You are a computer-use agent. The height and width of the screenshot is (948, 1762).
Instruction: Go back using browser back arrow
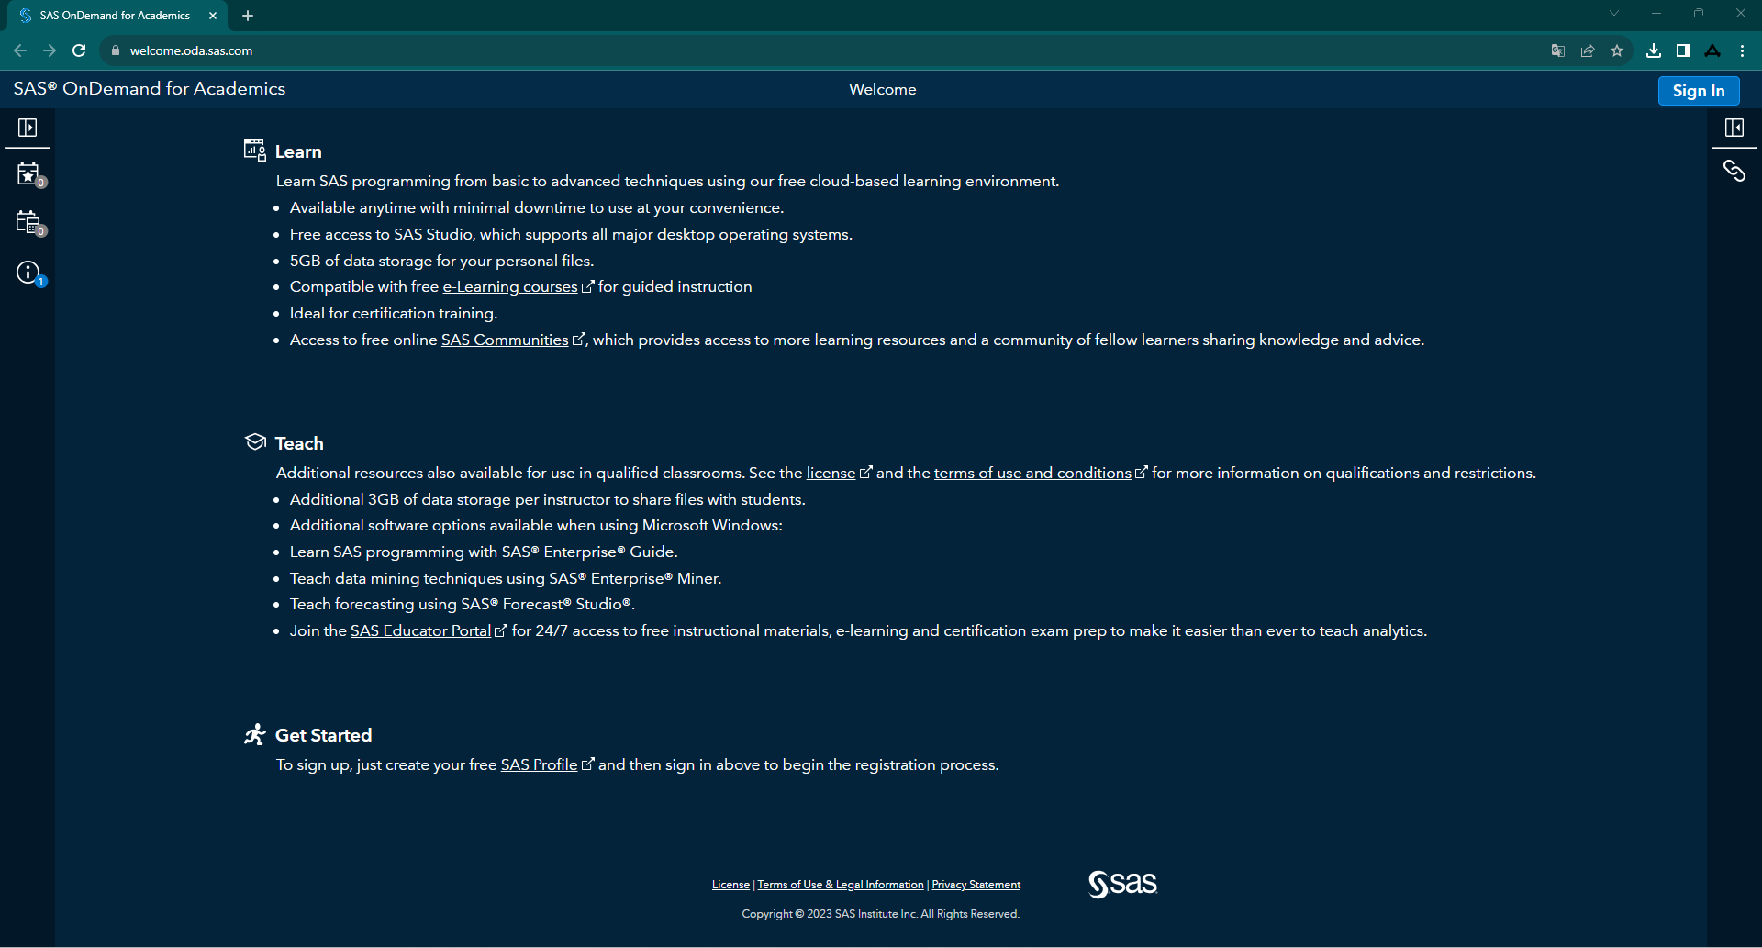[20, 50]
